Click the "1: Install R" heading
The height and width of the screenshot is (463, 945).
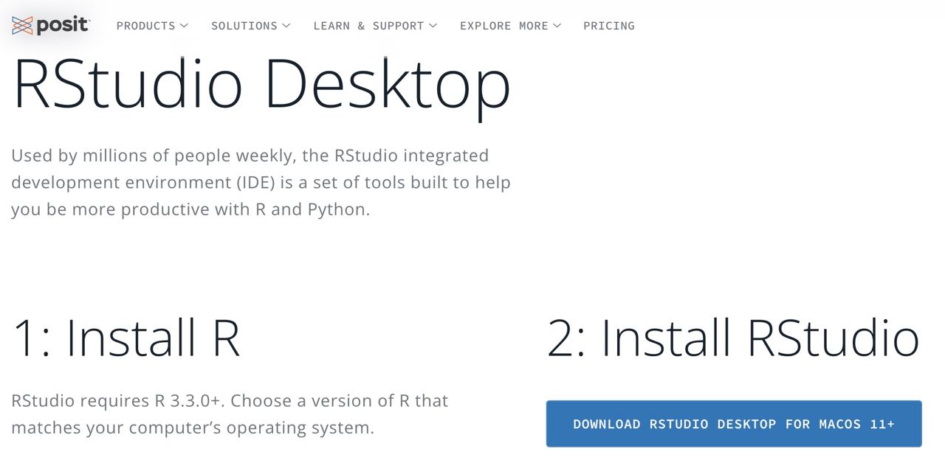(126, 338)
